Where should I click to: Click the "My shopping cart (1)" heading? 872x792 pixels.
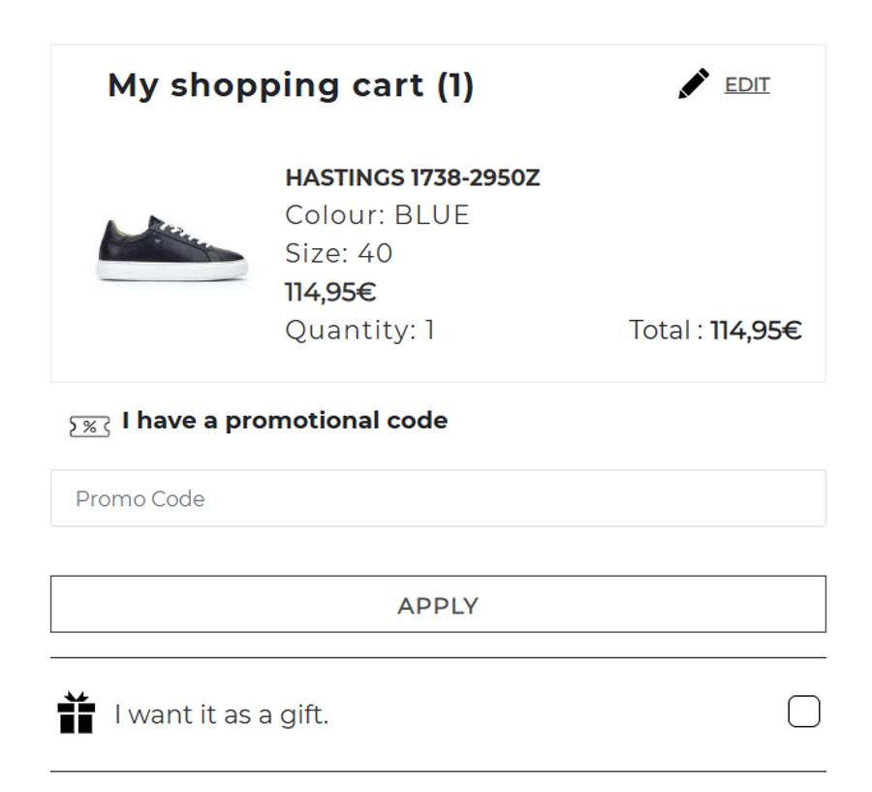click(x=291, y=85)
